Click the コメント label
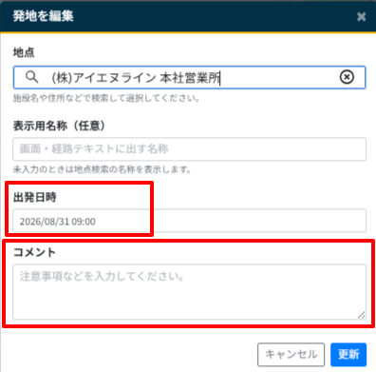Screen dimensions: 376x372 point(34,252)
